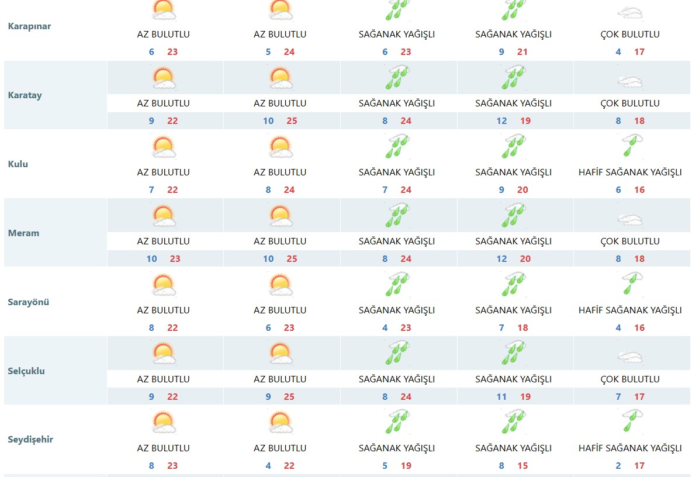
Task: Open the Karatay district forecast
Action: (25, 95)
